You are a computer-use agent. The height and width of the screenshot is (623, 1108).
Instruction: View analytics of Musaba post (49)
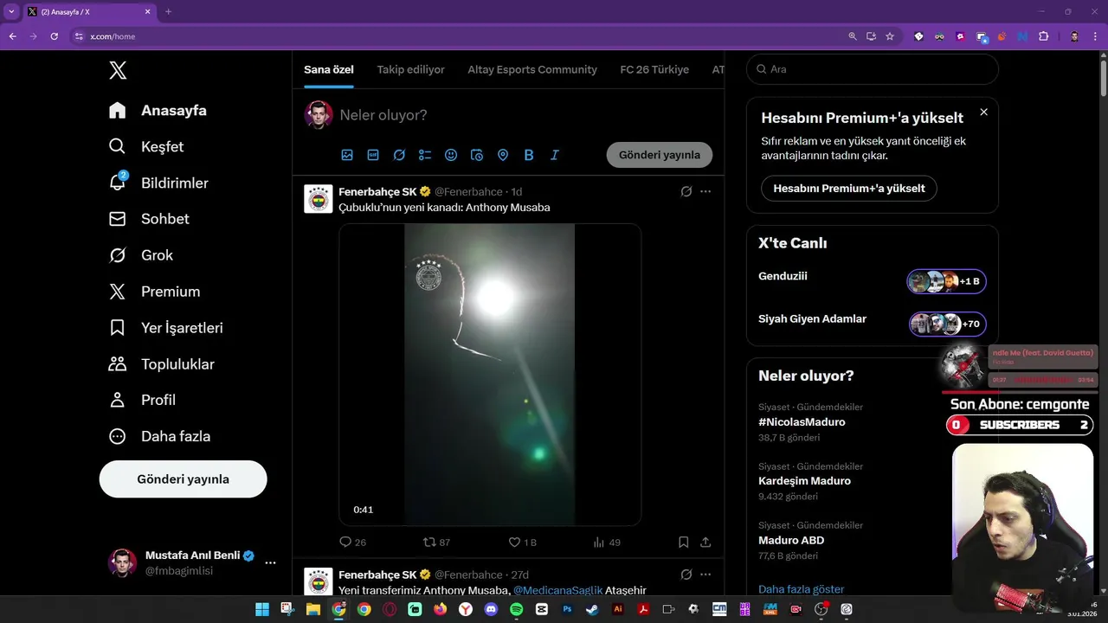607,543
